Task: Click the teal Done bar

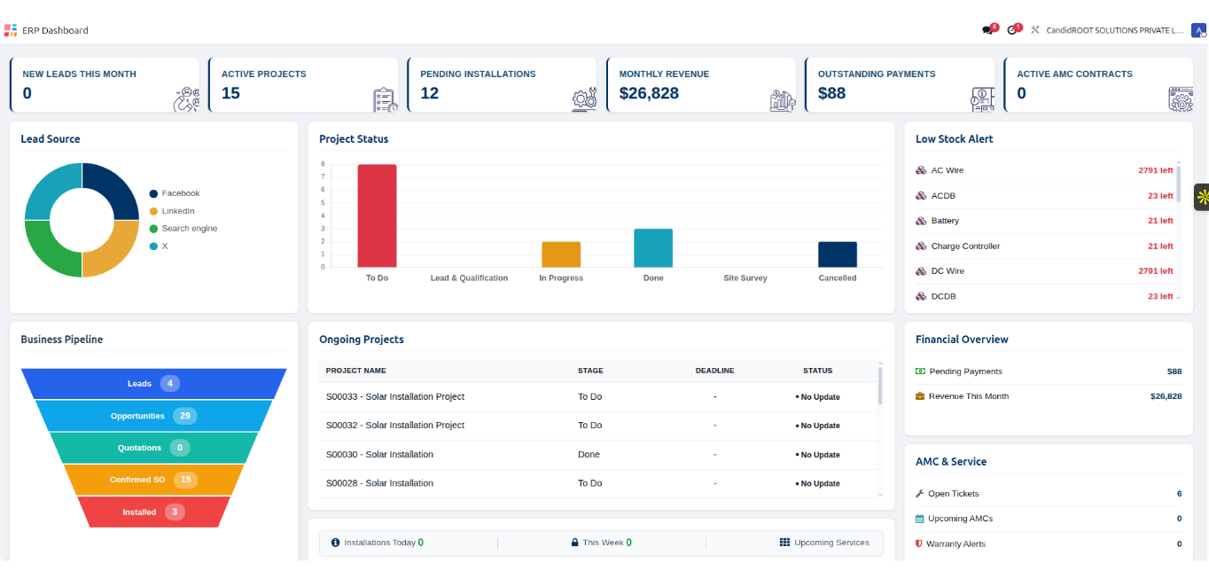Action: [653, 248]
